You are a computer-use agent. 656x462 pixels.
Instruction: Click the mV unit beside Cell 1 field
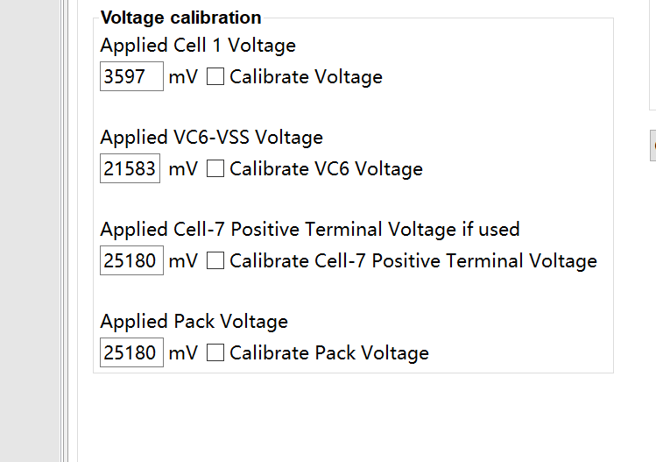coord(183,77)
